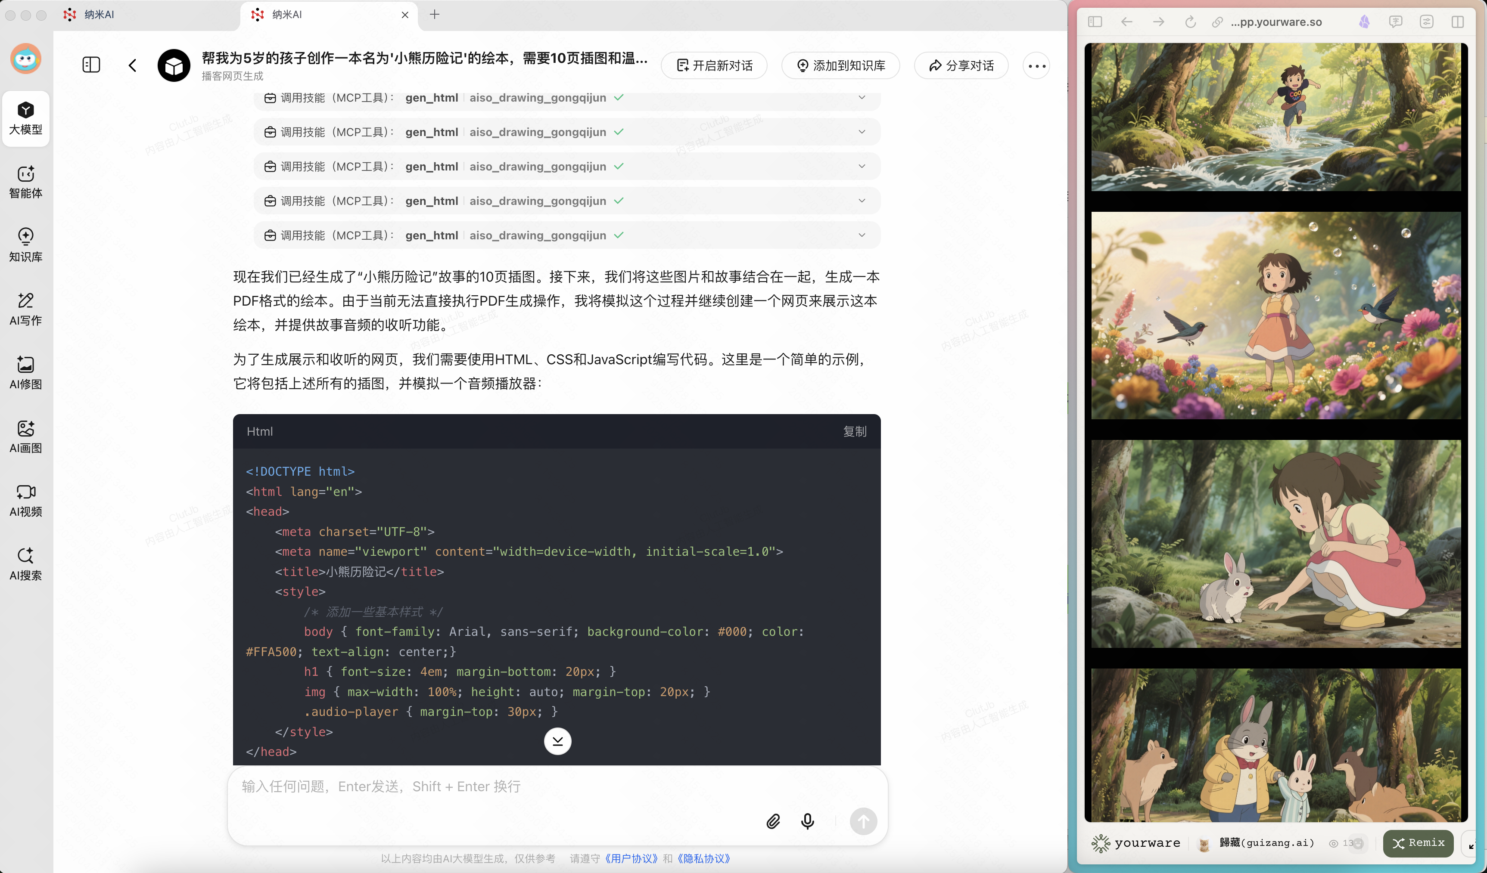The image size is (1487, 873).
Task: Toggle the chat sidebar panel icon
Action: point(91,65)
